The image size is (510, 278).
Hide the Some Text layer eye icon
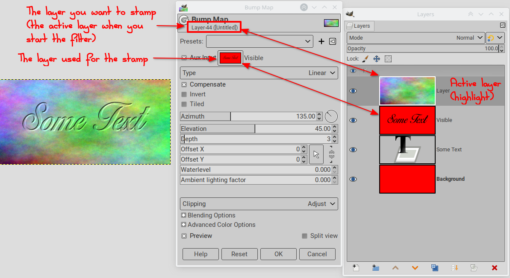pos(353,150)
